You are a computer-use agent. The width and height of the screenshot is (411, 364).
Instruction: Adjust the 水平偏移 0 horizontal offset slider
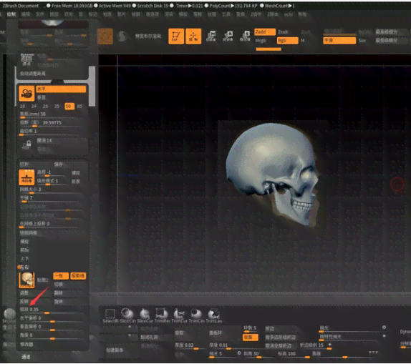pos(52,319)
